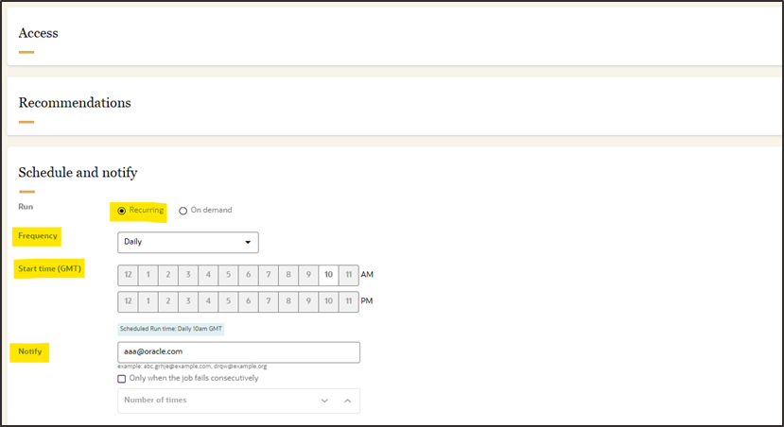Select the Recurring run option
Viewport: 784px width, 427px height.
[x=122, y=210]
